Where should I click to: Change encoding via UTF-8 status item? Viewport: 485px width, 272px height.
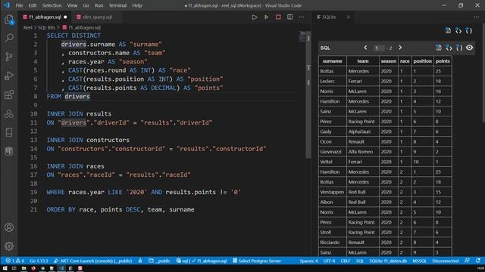329,261
